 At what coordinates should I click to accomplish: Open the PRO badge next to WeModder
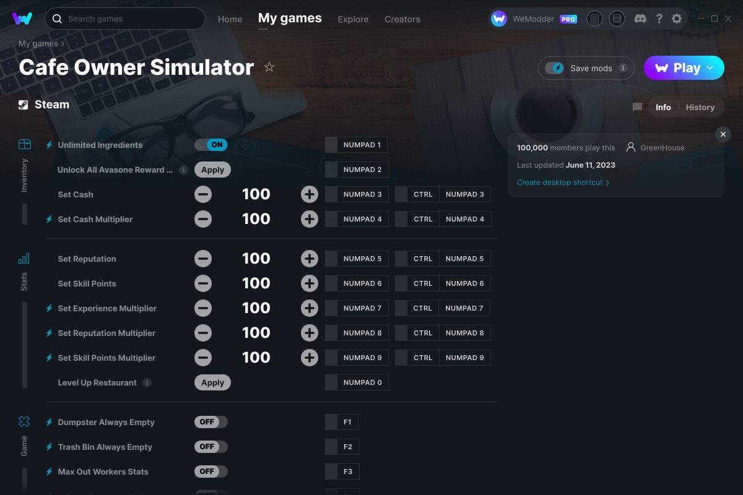pyautogui.click(x=568, y=19)
